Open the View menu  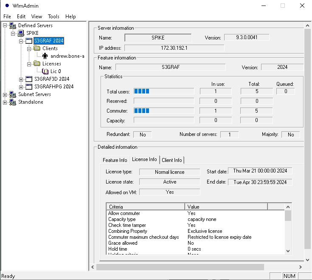click(37, 17)
